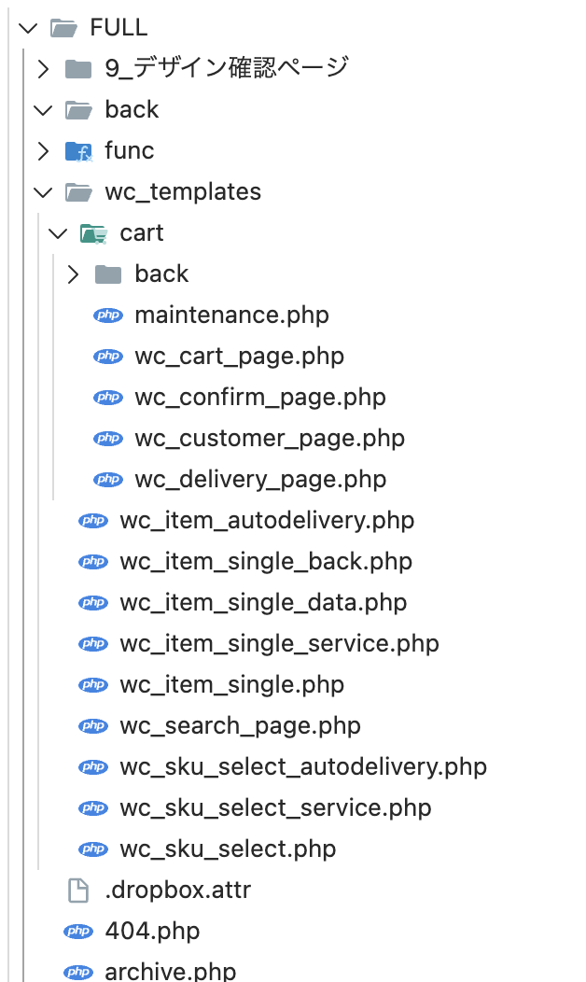Open wc_item_single_service.php file

pyautogui.click(x=278, y=643)
